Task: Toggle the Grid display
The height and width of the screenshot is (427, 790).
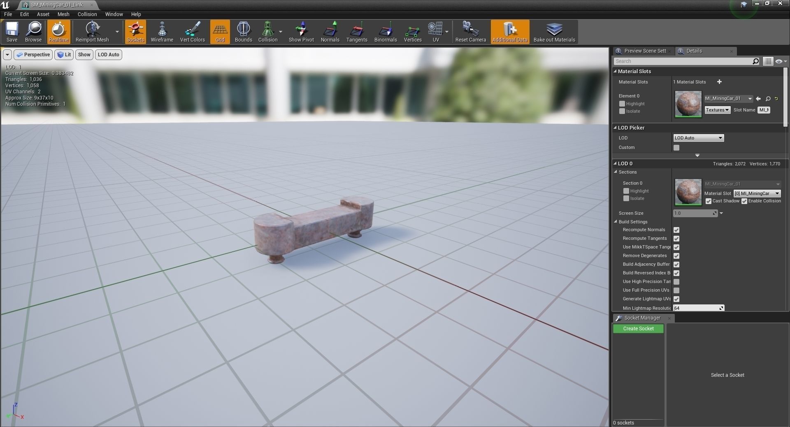Action: click(x=220, y=32)
